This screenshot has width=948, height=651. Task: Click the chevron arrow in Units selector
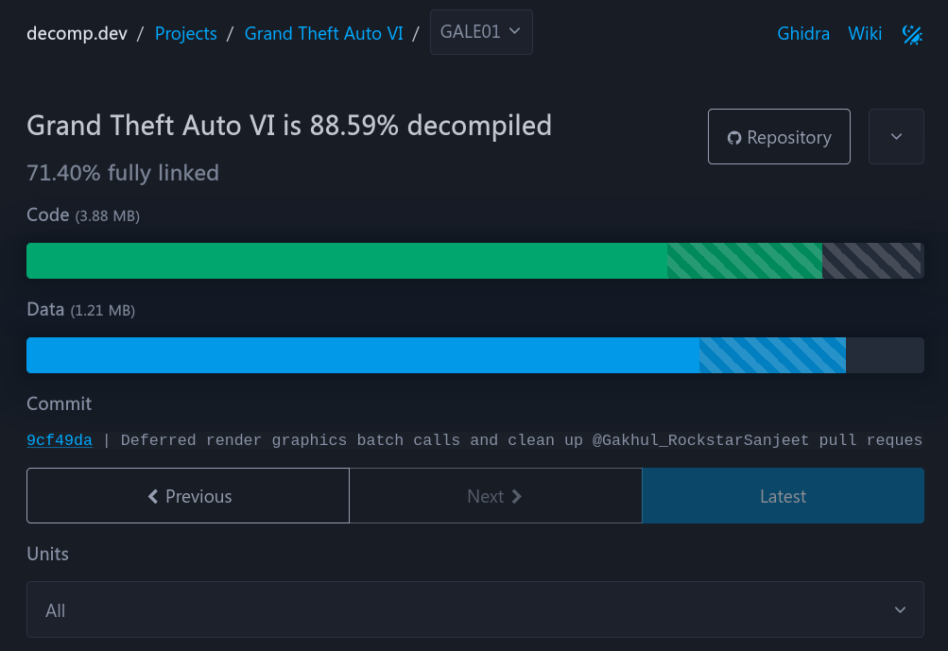[900, 609]
